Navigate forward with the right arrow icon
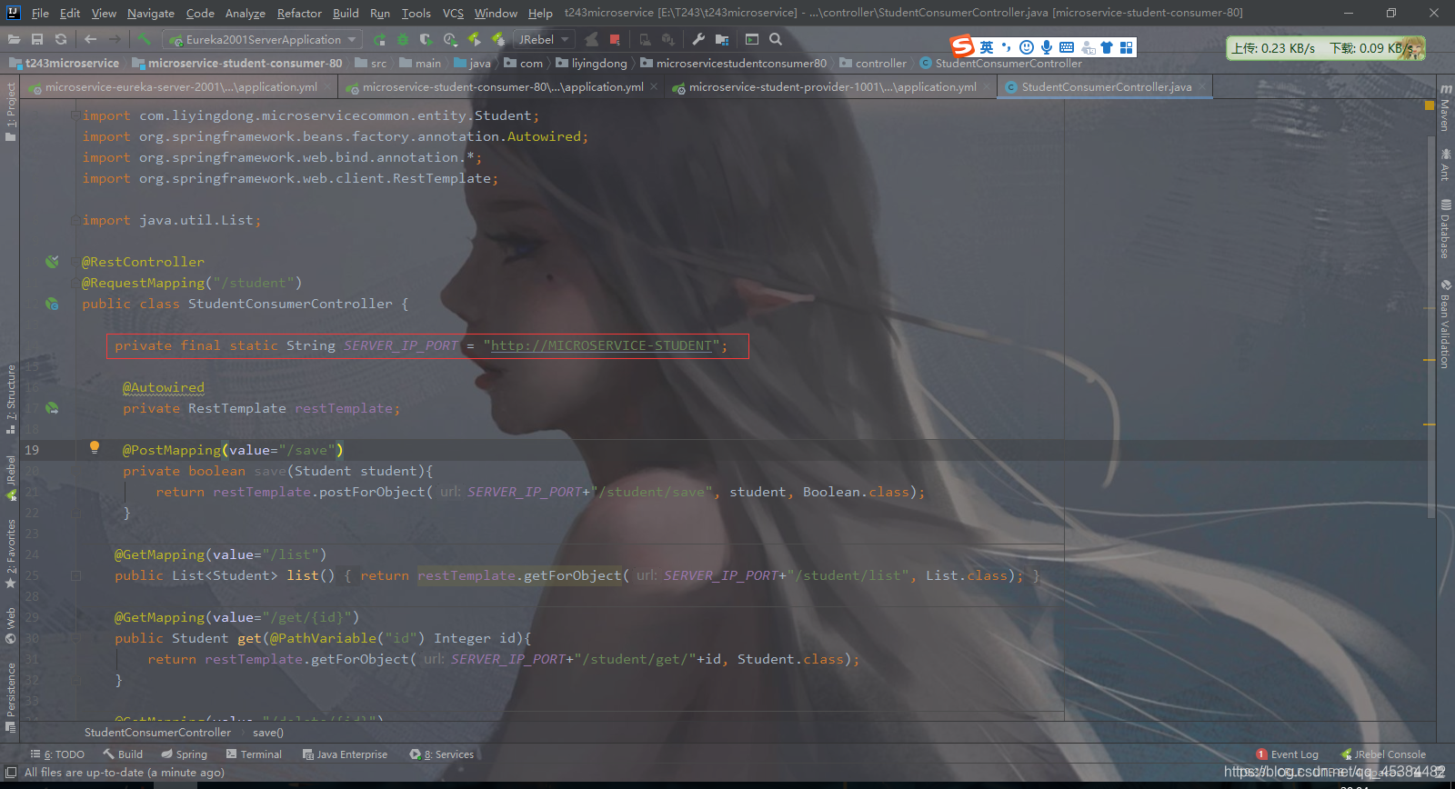 [115, 39]
